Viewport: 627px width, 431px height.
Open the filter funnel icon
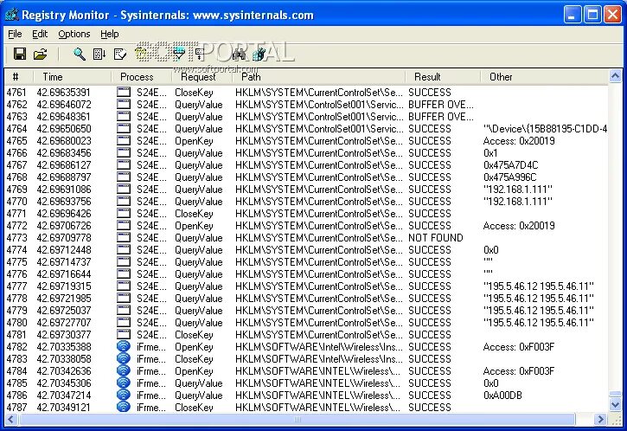pyautogui.click(x=179, y=54)
